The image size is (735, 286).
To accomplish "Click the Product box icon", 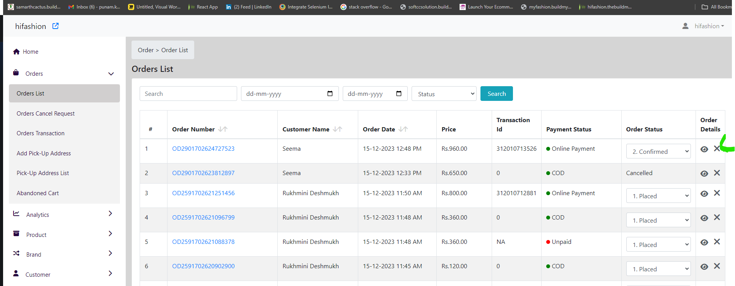I will [16, 233].
